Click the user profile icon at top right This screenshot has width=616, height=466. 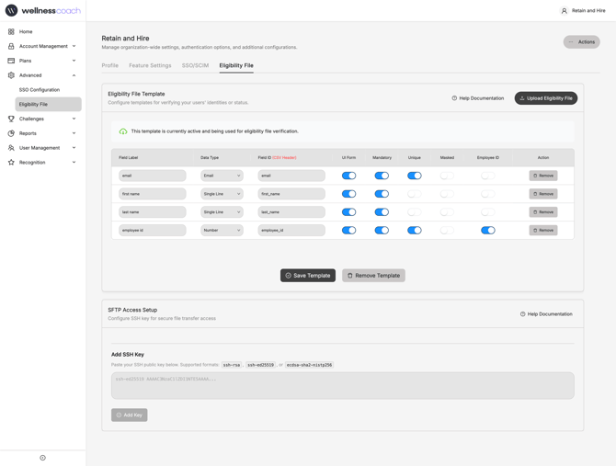point(565,11)
